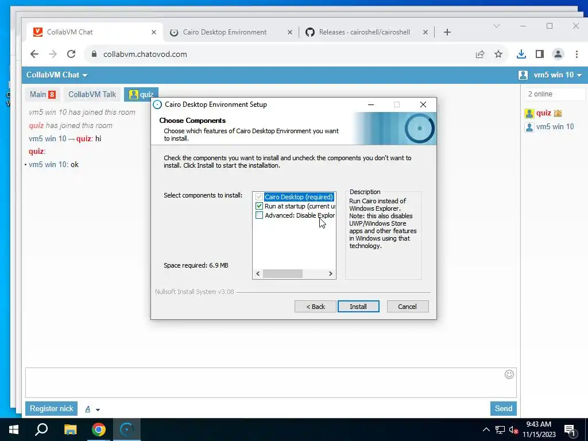Click the Install button in Cairo setup

[358, 307]
